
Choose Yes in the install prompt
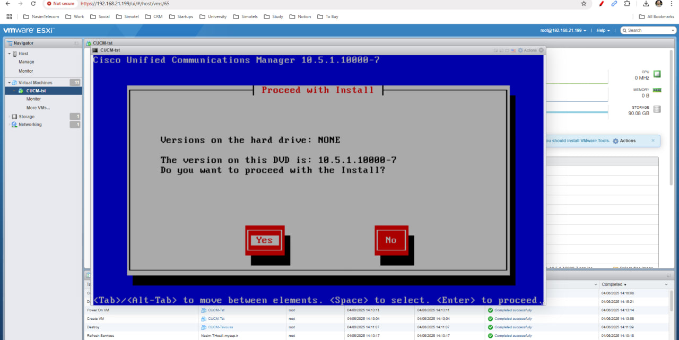265,240
